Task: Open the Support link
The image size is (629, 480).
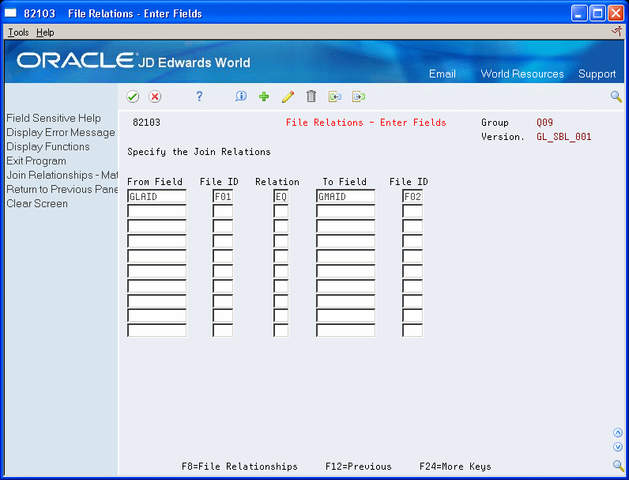Action: [x=597, y=74]
